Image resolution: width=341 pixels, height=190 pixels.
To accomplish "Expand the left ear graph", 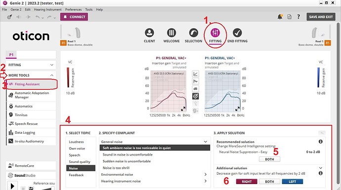I will 238,109.
